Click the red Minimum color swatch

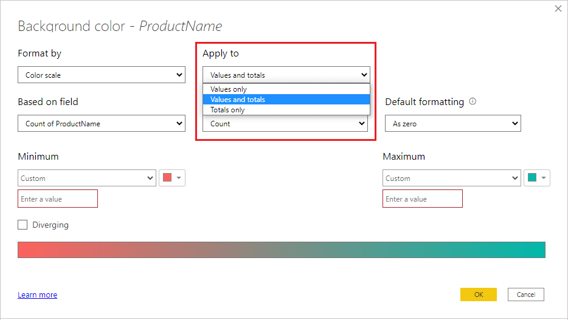point(167,177)
